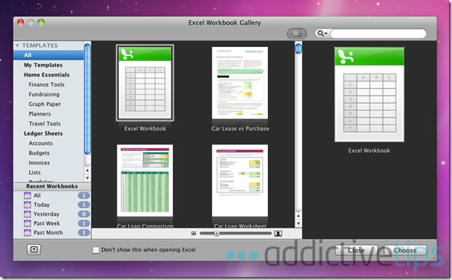Collapse the TEMPLATES disclosure triangle
The image size is (452, 280).
[17, 46]
